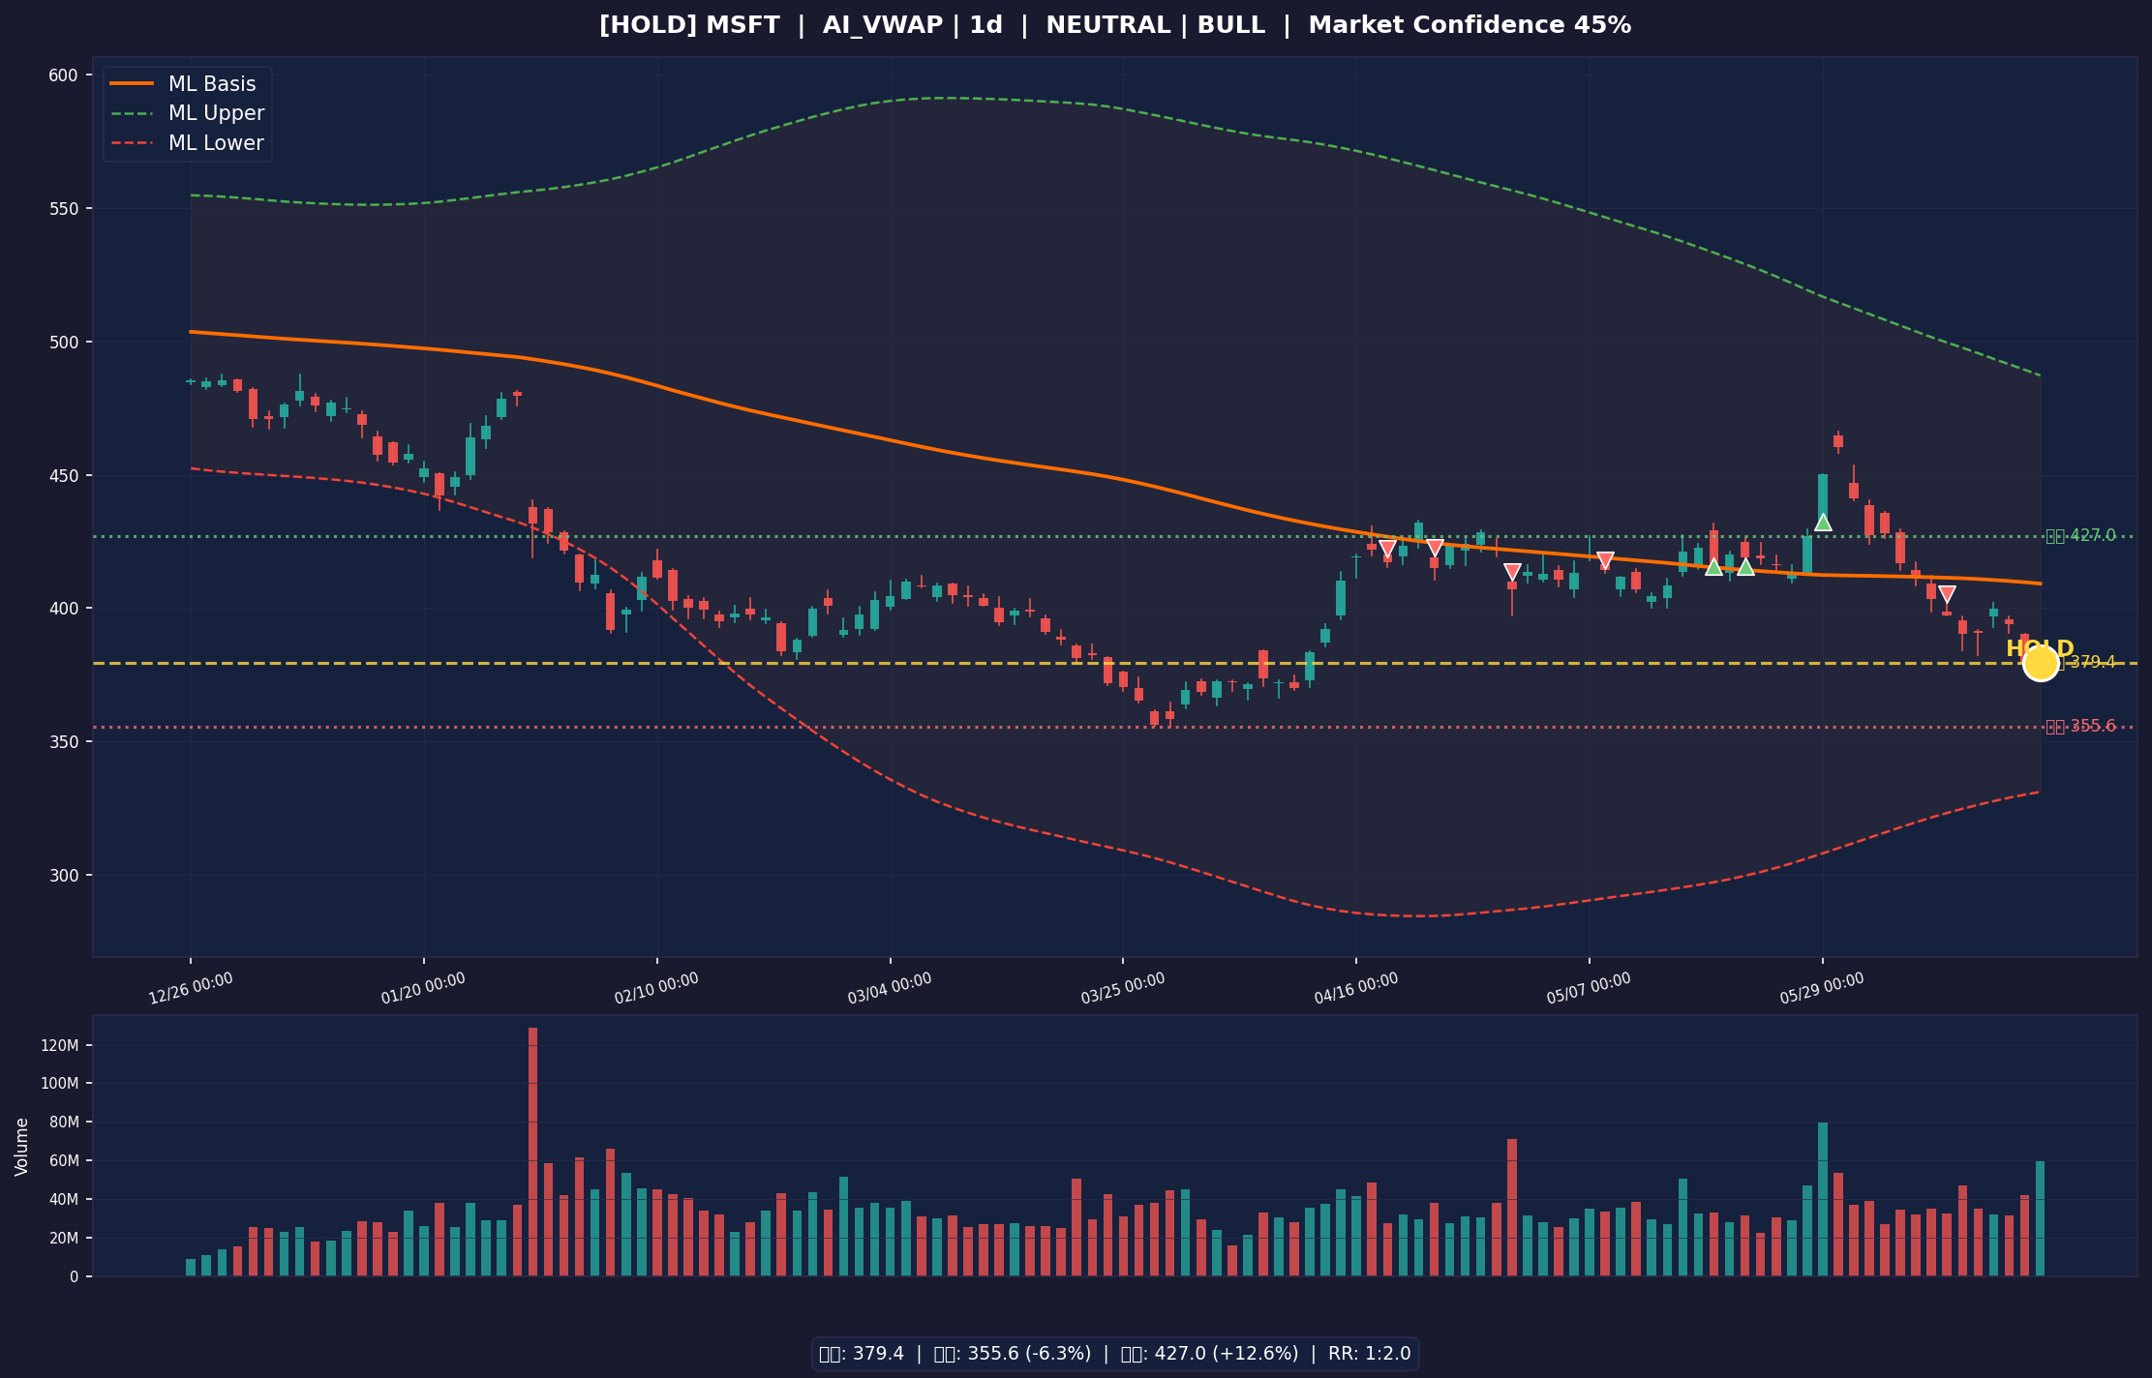The width and height of the screenshot is (2152, 1378).
Task: Click the 500 price axis tick label
Action: click(x=63, y=343)
